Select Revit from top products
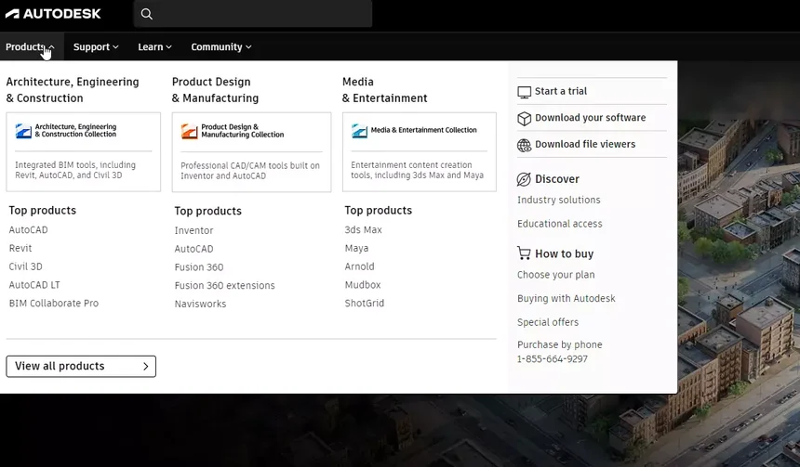This screenshot has width=800, height=467. coord(20,248)
